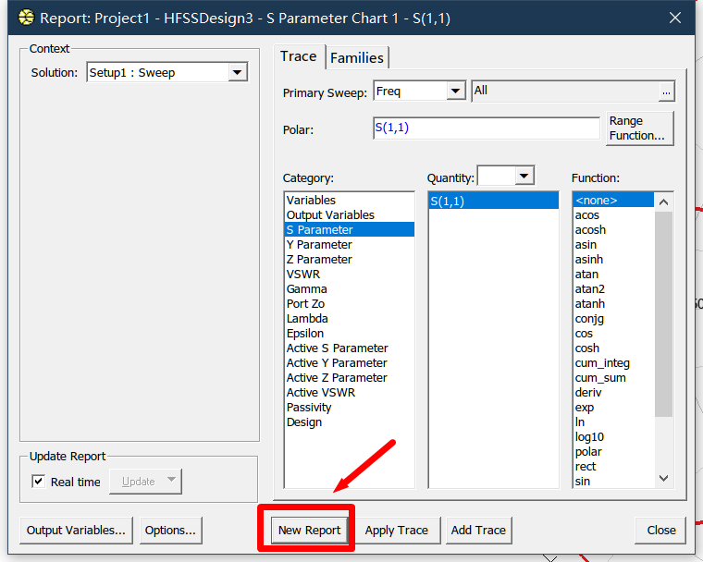Screen dimensions: 703x562
Task: Open the Options button
Action: [x=170, y=531]
